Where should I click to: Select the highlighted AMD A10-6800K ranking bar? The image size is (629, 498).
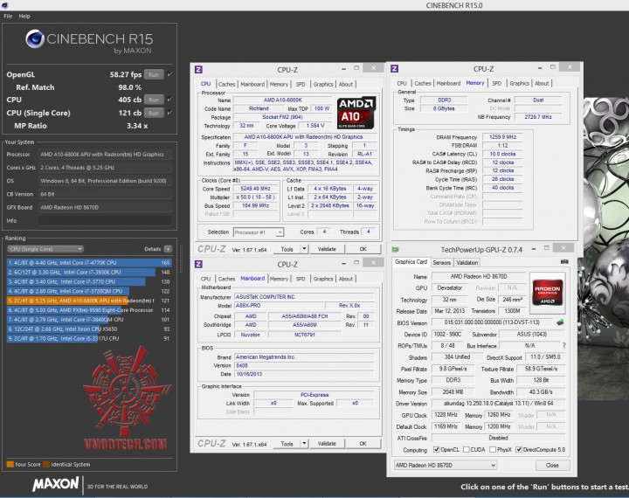click(x=89, y=301)
